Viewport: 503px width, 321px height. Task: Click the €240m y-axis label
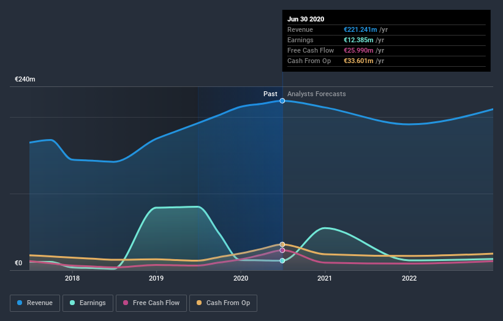click(x=25, y=79)
